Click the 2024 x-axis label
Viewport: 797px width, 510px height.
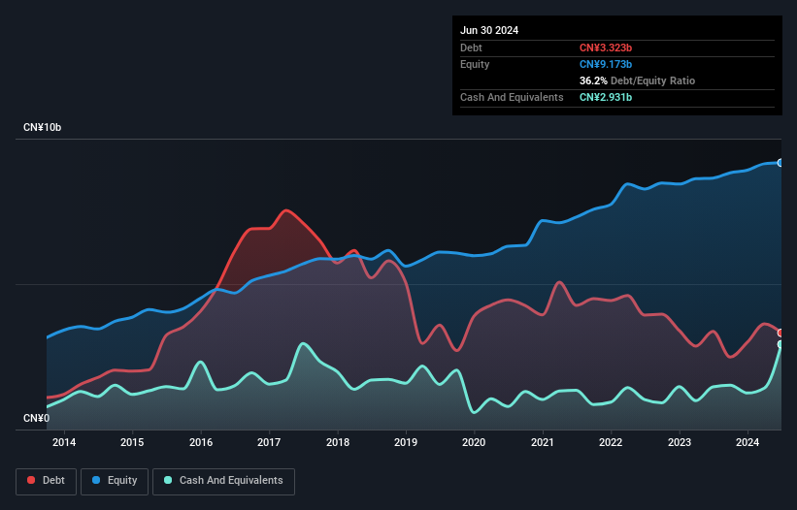747,442
